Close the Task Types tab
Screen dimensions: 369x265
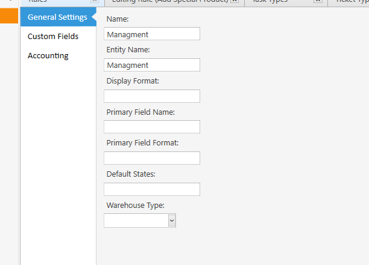pos(318,1)
